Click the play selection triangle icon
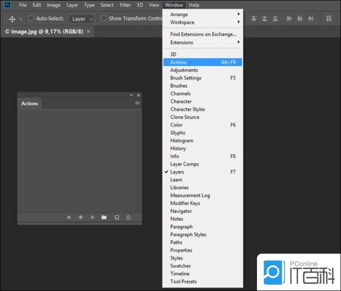The width and height of the screenshot is (341, 291). 92,217
